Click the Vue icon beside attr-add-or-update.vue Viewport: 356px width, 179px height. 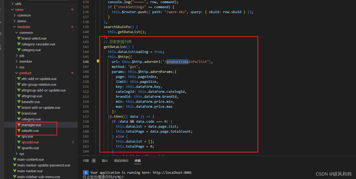(x=19, y=79)
